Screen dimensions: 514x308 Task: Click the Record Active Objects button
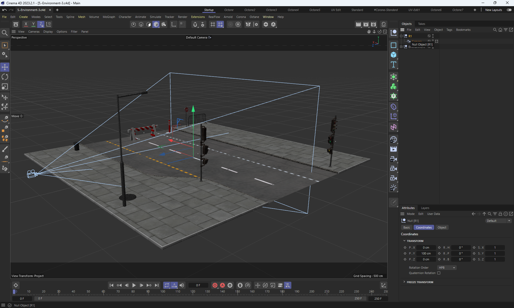pos(215,285)
